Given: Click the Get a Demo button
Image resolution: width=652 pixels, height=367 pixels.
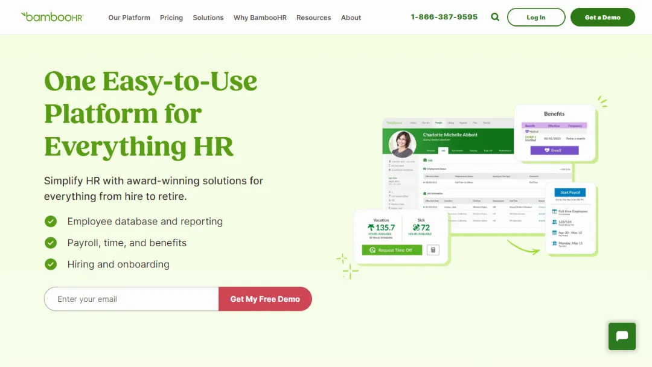Looking at the screenshot, I should (602, 17).
